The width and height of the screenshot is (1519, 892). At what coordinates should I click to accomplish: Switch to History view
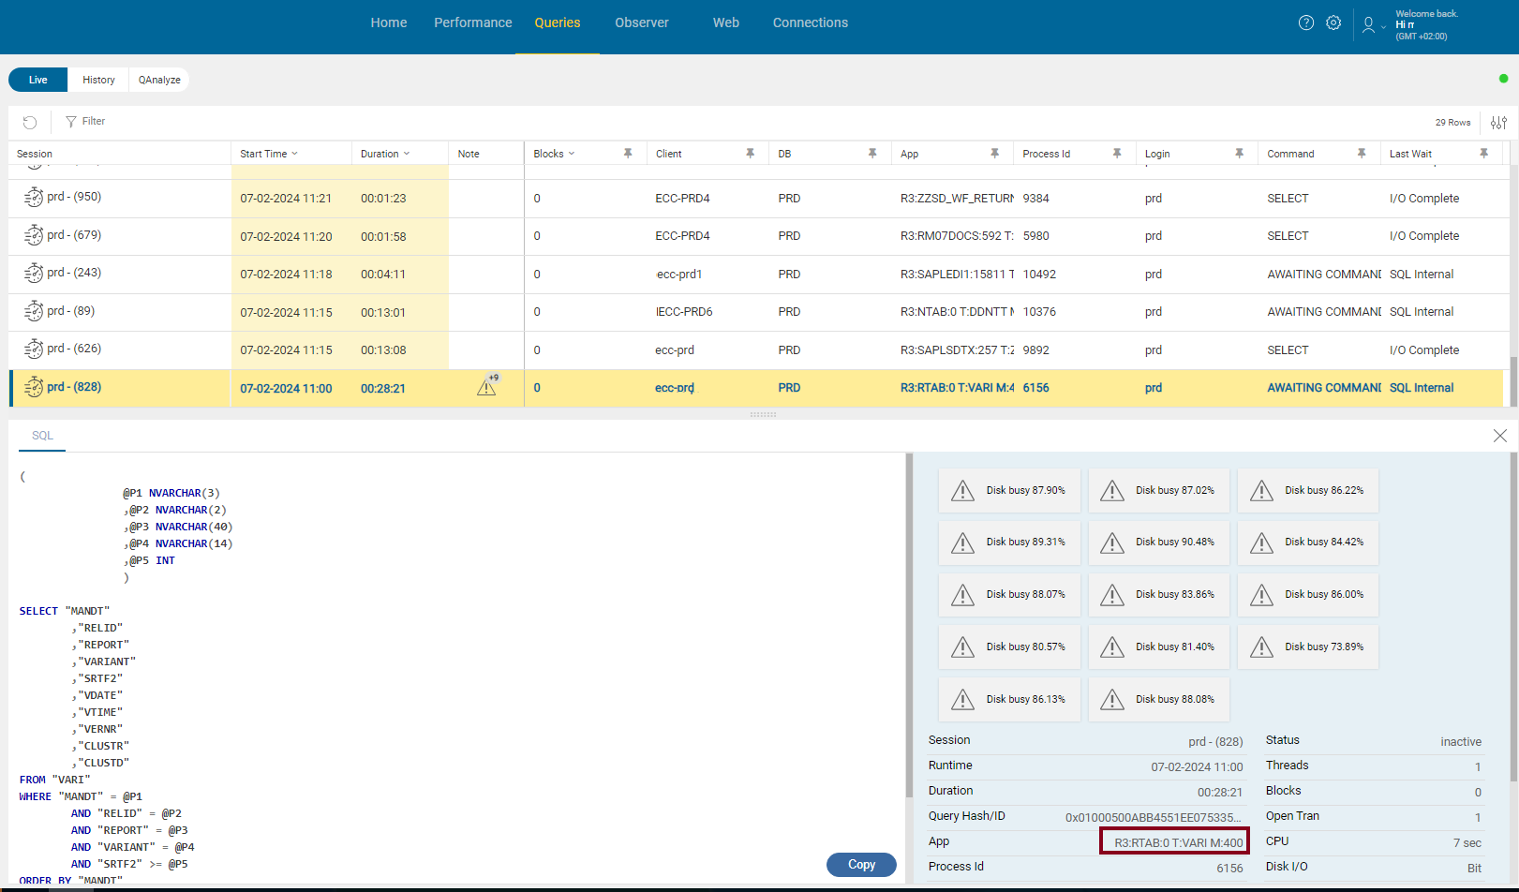[98, 80]
